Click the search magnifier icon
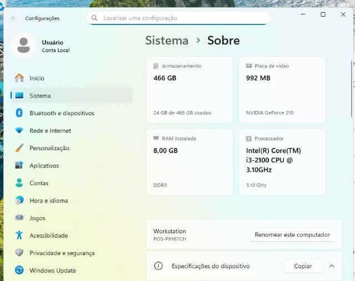The width and height of the screenshot is (355, 281). [94, 18]
